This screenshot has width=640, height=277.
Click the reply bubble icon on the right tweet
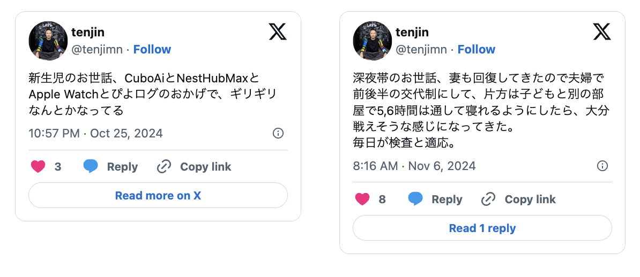pos(415,199)
